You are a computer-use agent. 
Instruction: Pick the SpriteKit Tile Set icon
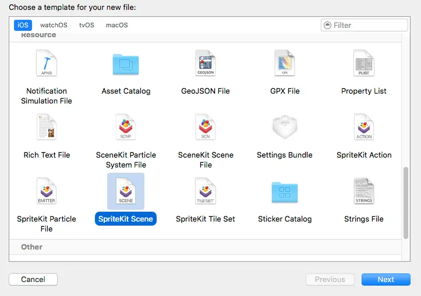(206, 191)
